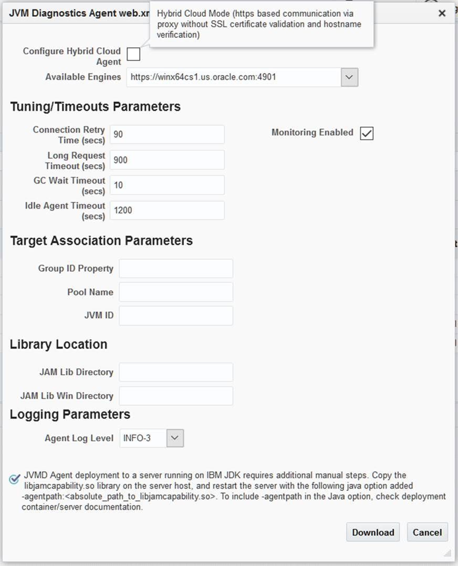
Task: Click the Cancel button
Action: [x=427, y=532]
